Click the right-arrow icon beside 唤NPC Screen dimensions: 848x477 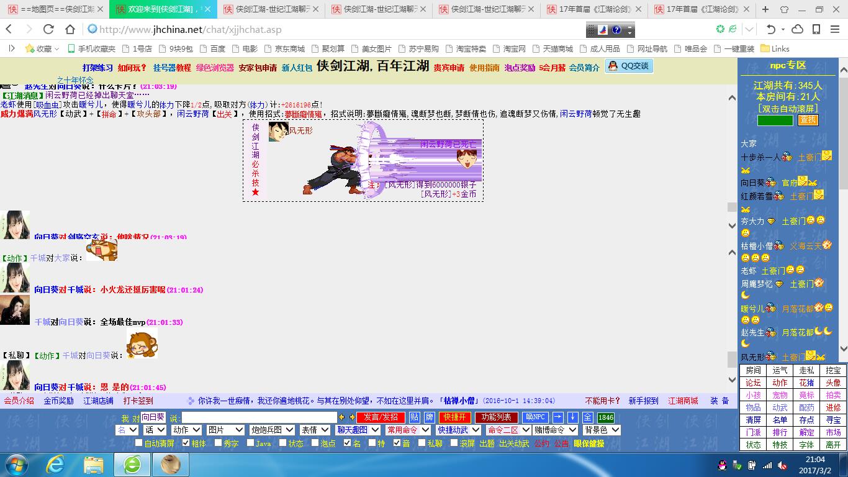click(x=558, y=417)
